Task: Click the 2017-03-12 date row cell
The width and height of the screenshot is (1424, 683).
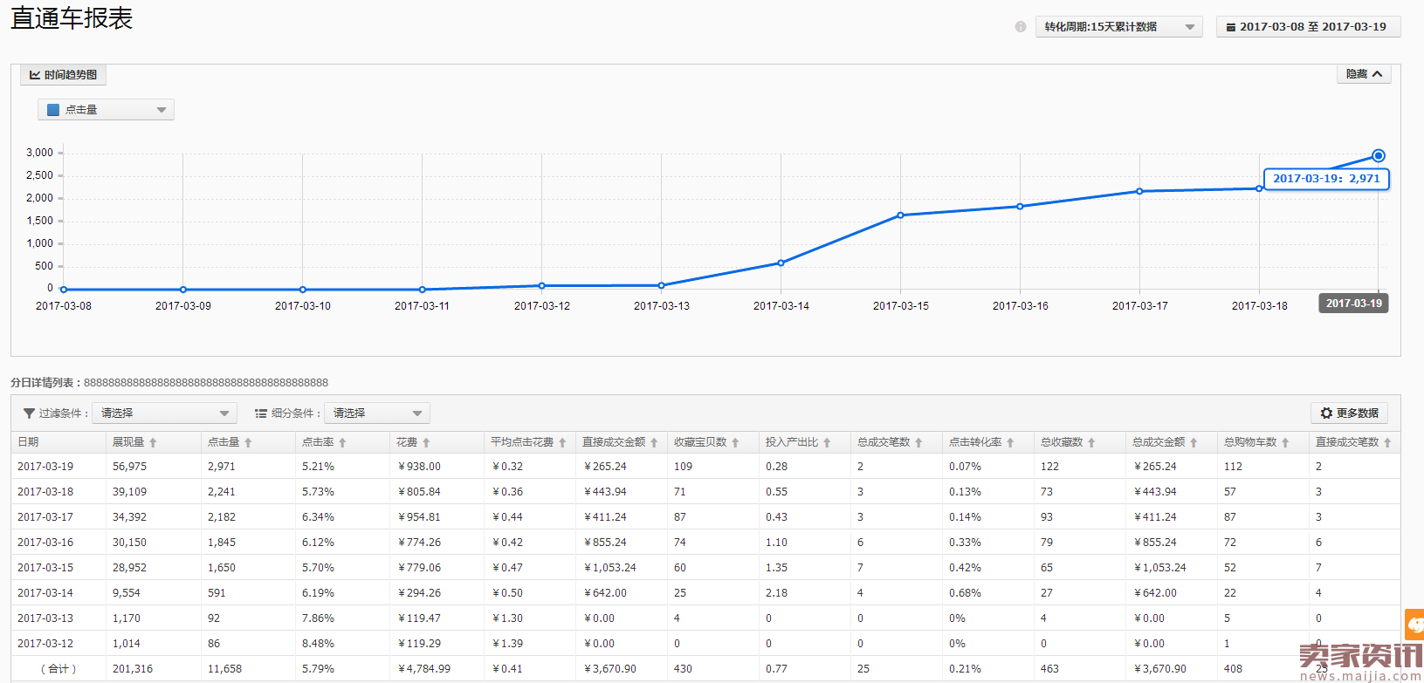Action: pyautogui.click(x=45, y=644)
